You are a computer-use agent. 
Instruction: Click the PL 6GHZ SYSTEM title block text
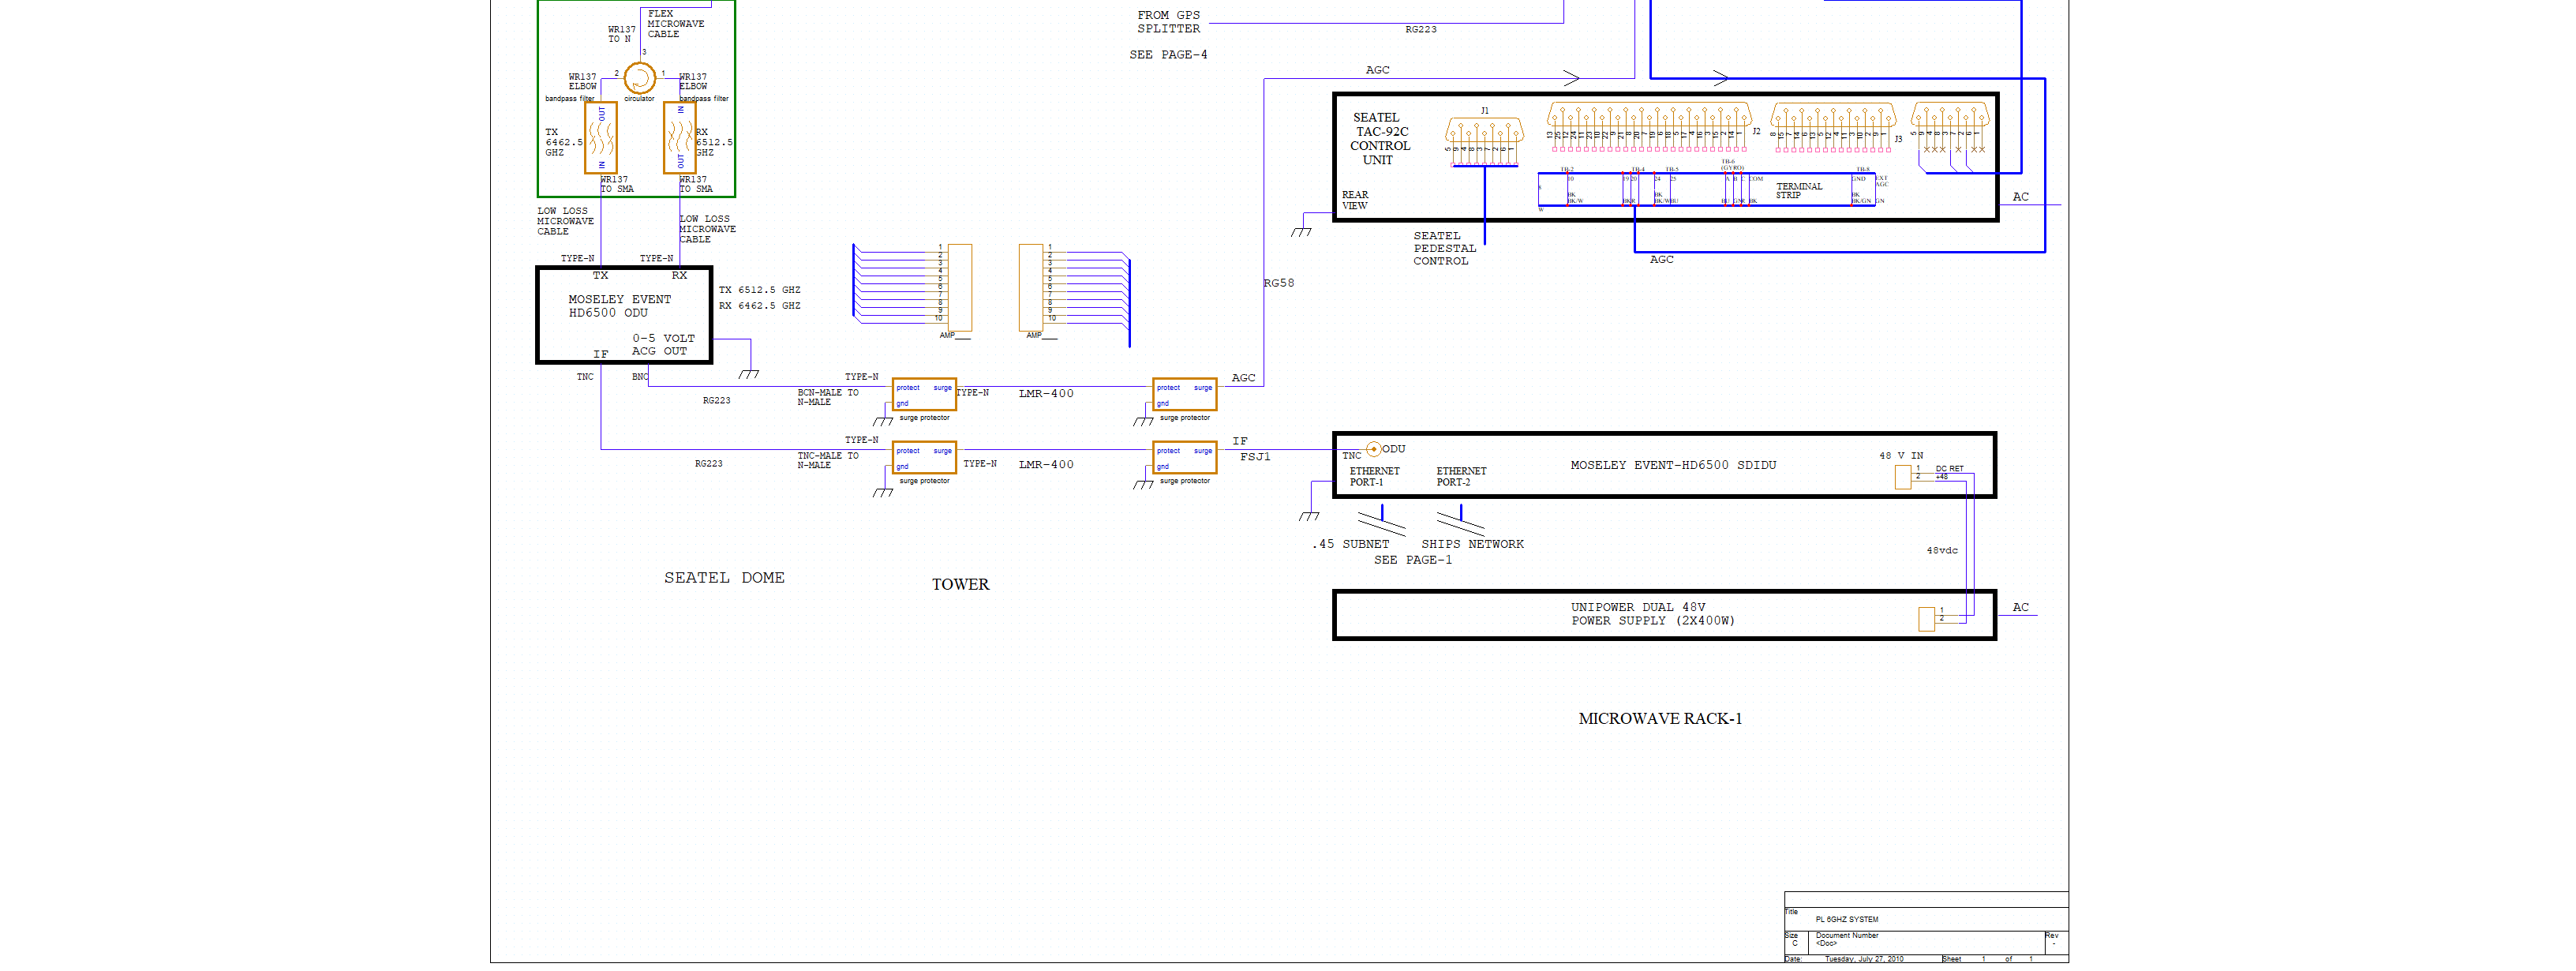1847,919
